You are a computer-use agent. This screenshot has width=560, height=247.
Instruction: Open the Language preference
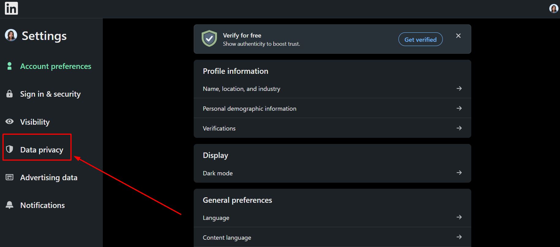pyautogui.click(x=332, y=217)
